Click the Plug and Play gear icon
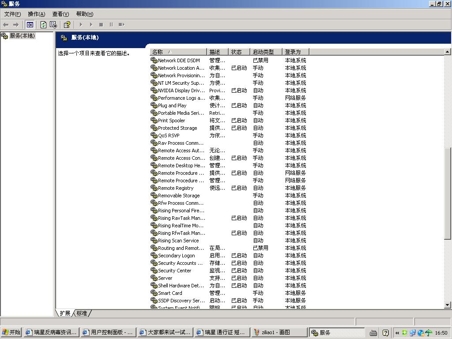The height and width of the screenshot is (339, 452). (154, 105)
